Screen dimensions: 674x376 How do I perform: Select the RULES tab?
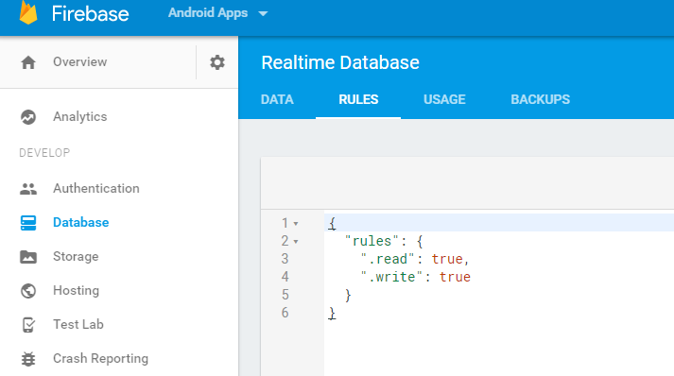(x=358, y=100)
